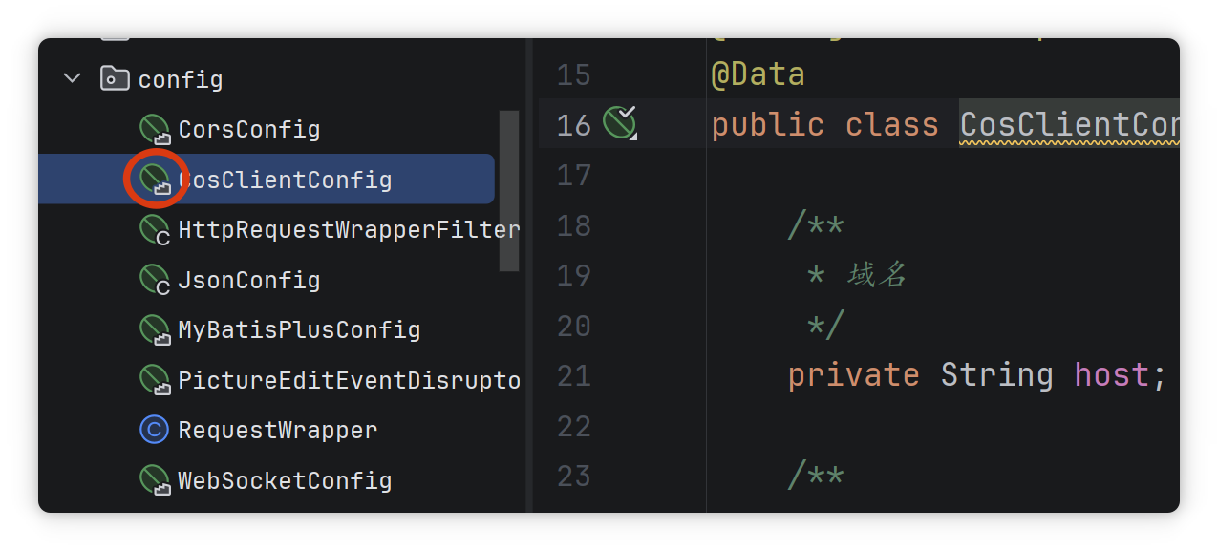
Task: Open the WebSocketConfig file
Action: point(285,479)
